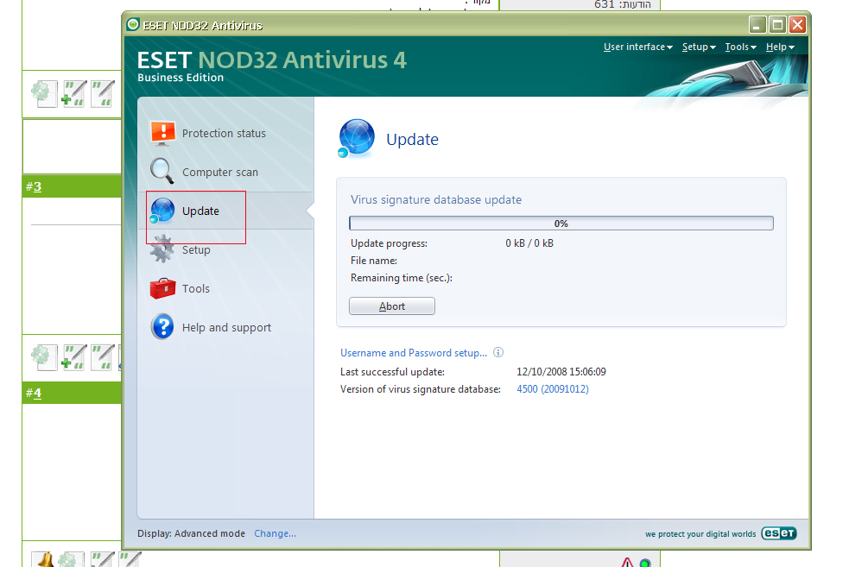Image resolution: width=849 pixels, height=567 pixels.
Task: Click the 'File name:' label
Action: [374, 261]
